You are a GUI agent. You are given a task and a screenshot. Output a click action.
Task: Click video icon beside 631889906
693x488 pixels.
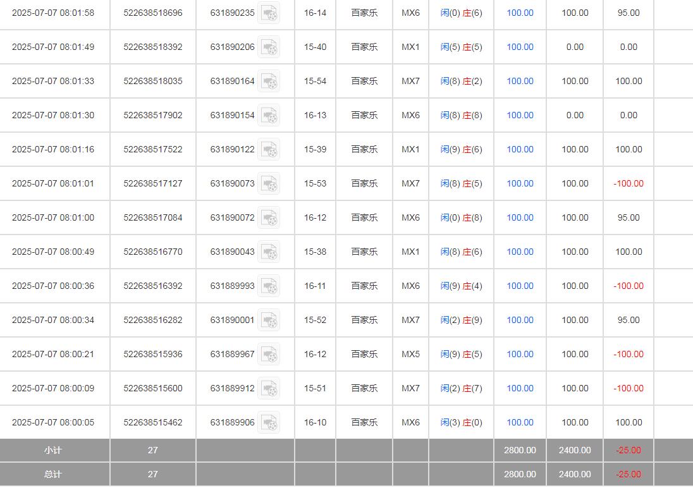tap(269, 422)
